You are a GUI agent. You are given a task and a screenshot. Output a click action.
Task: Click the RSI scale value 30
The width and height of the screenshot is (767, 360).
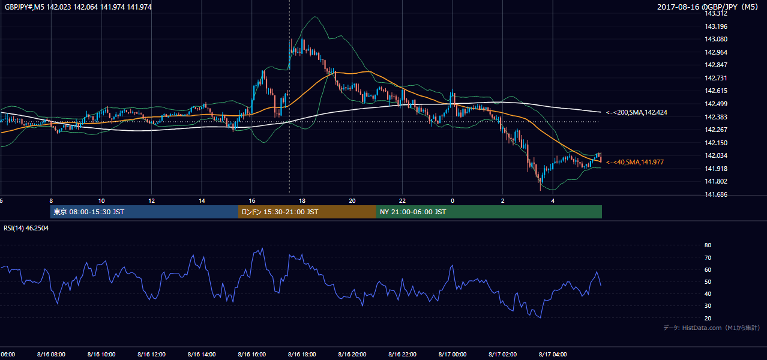click(708, 306)
